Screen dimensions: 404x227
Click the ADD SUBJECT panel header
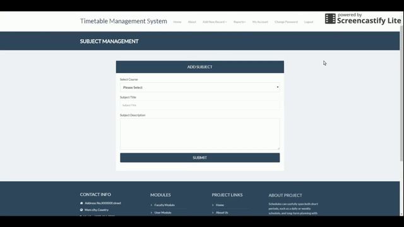click(x=200, y=67)
